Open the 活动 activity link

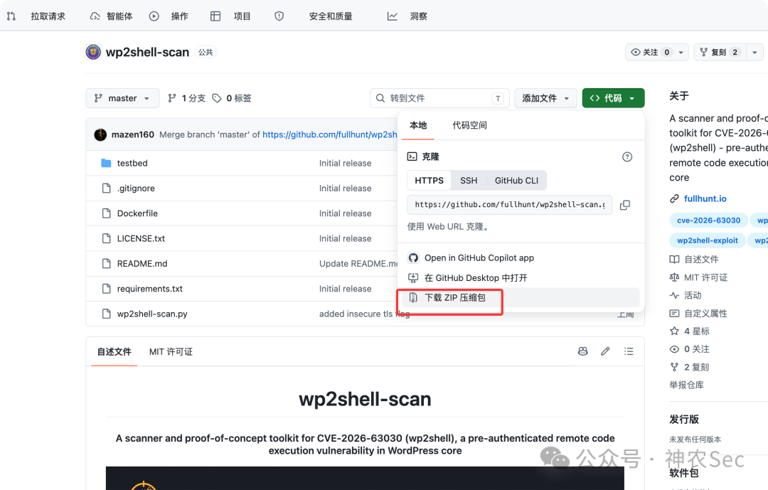(x=693, y=295)
